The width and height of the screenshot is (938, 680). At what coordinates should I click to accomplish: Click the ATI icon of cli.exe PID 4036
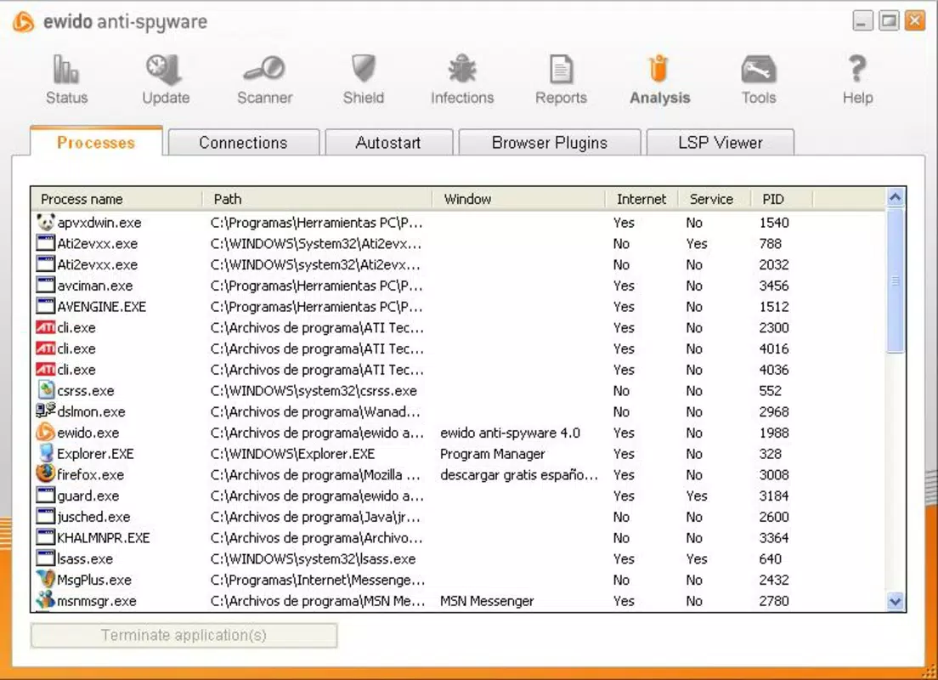tap(46, 370)
